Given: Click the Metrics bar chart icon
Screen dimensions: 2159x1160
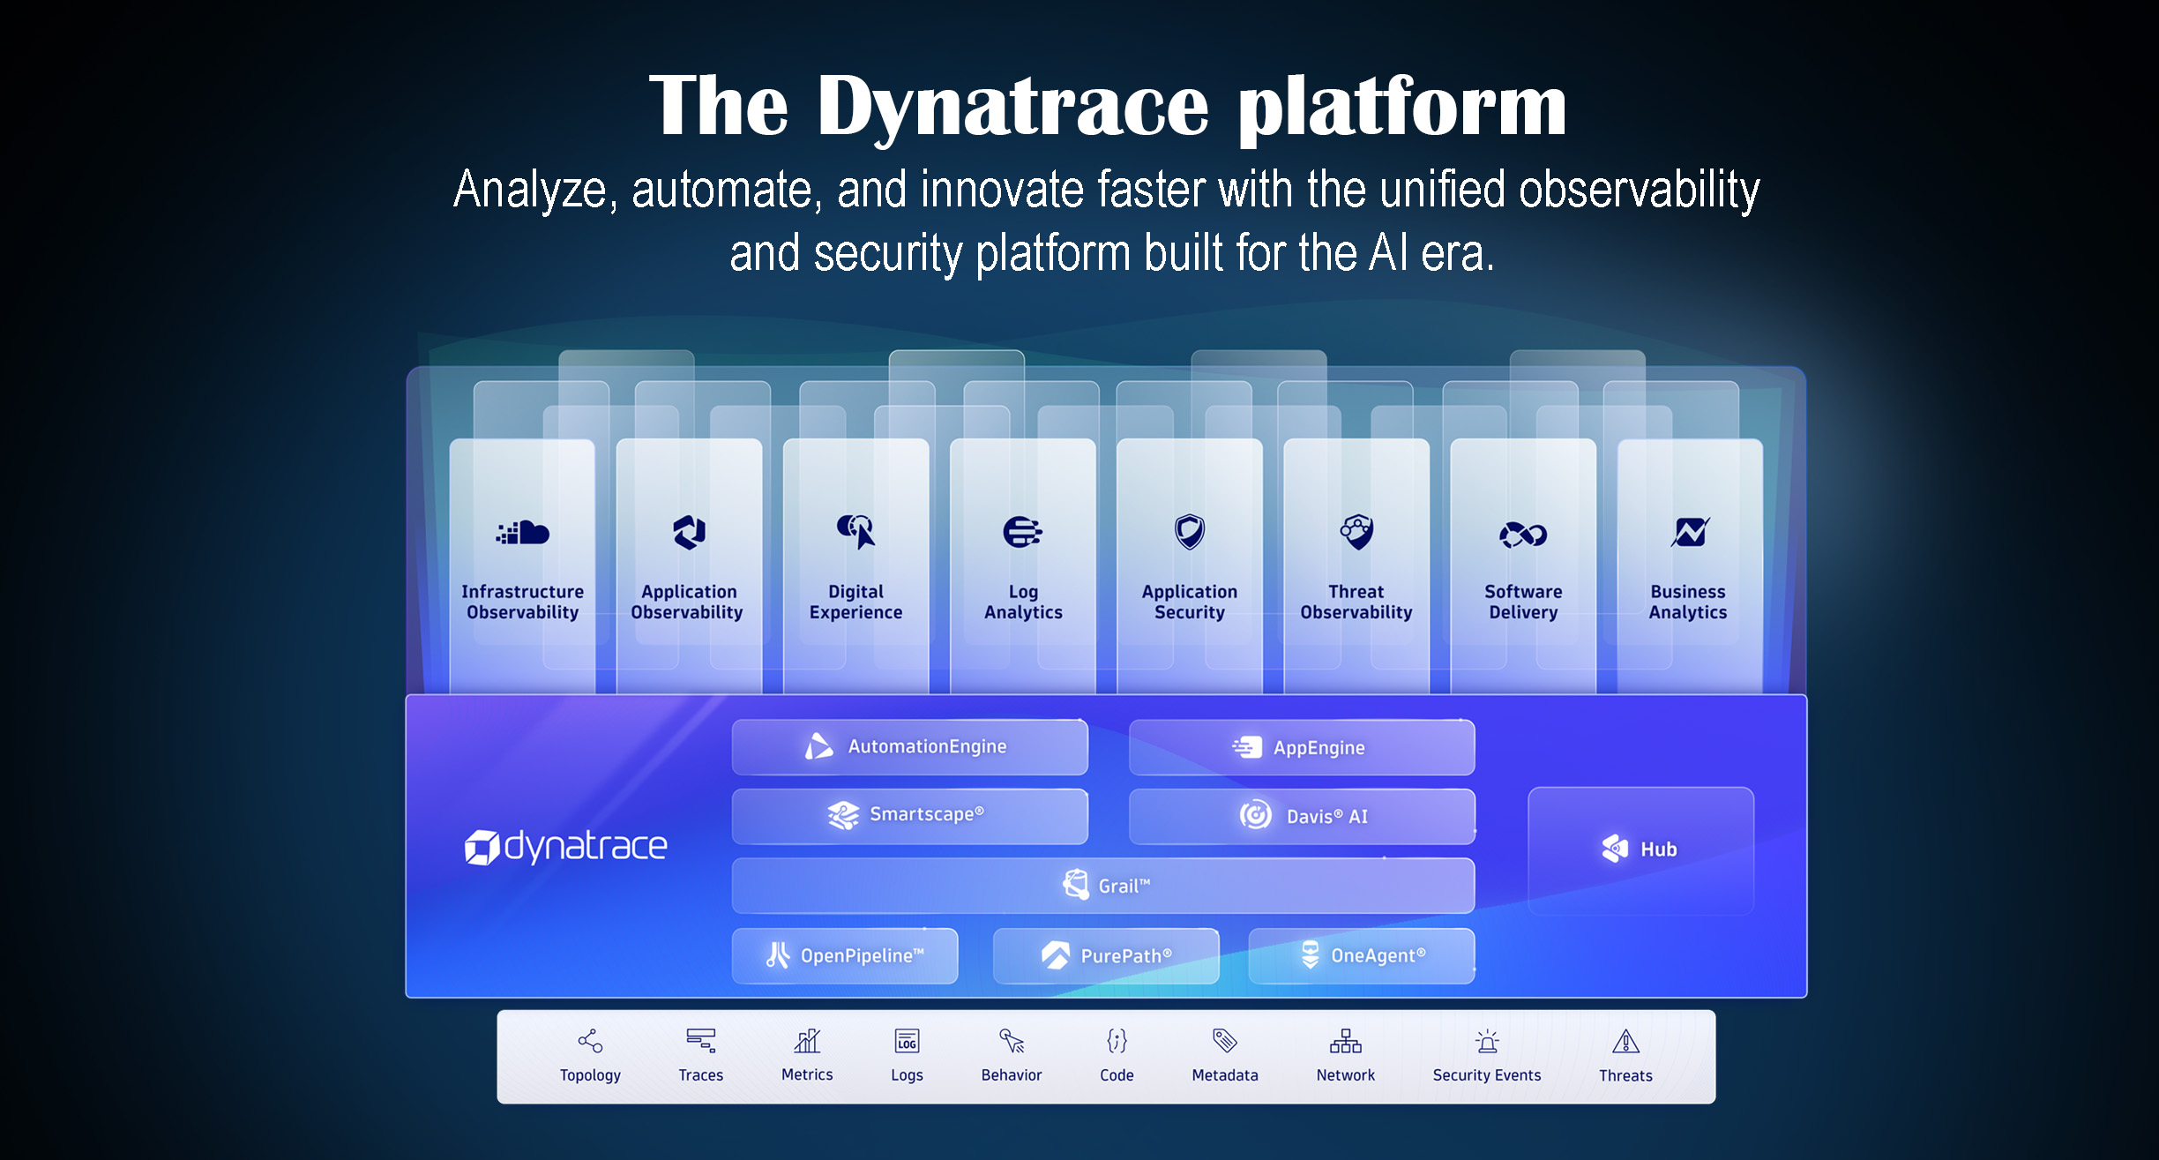Looking at the screenshot, I should coord(807,1041).
